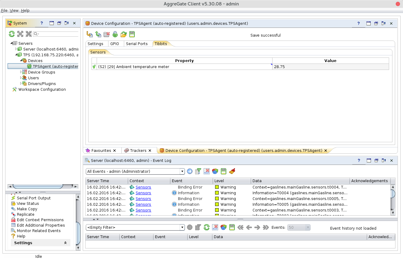The height and width of the screenshot is (259, 403).
Task: Save device configuration with floppy icon
Action: click(132, 34)
